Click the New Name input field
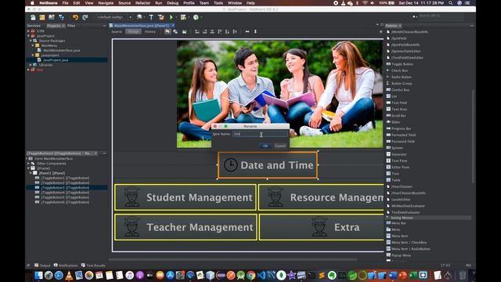The width and height of the screenshot is (501, 282). click(260, 134)
